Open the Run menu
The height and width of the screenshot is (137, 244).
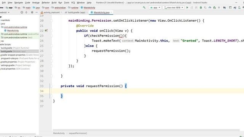pos(60,3)
